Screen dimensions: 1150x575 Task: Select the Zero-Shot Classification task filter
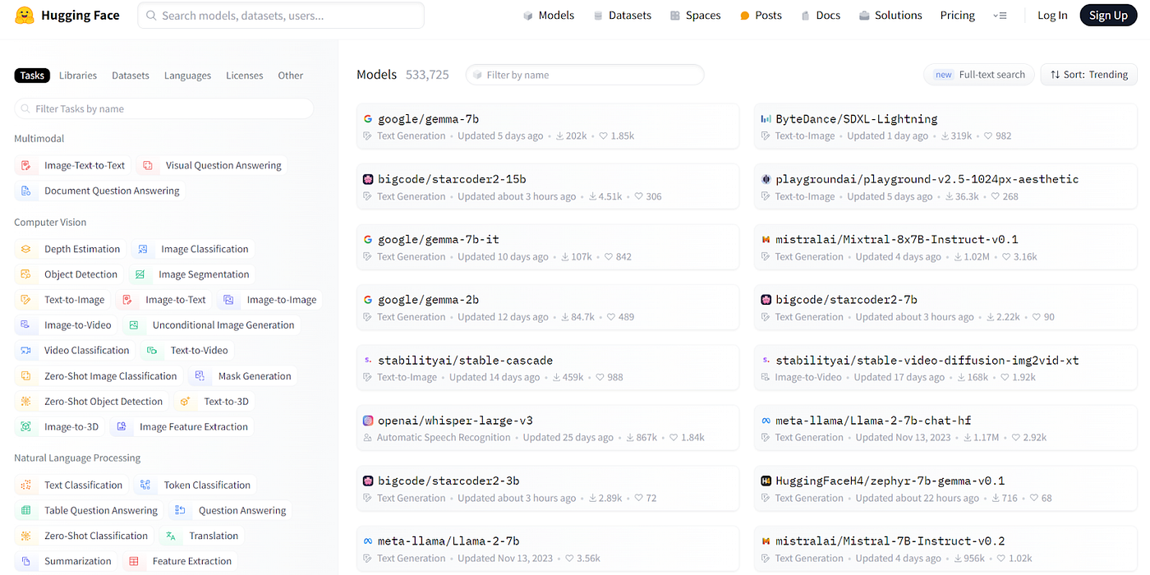coord(85,536)
